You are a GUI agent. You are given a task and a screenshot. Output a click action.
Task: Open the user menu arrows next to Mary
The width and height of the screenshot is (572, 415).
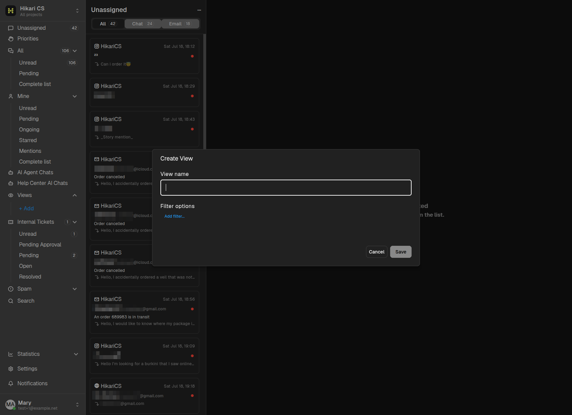[77, 405]
